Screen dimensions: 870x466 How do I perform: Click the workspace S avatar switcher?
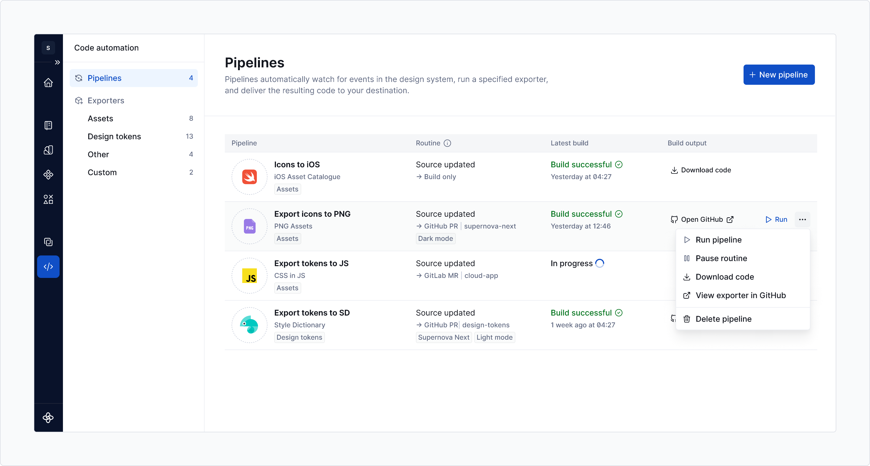(48, 48)
